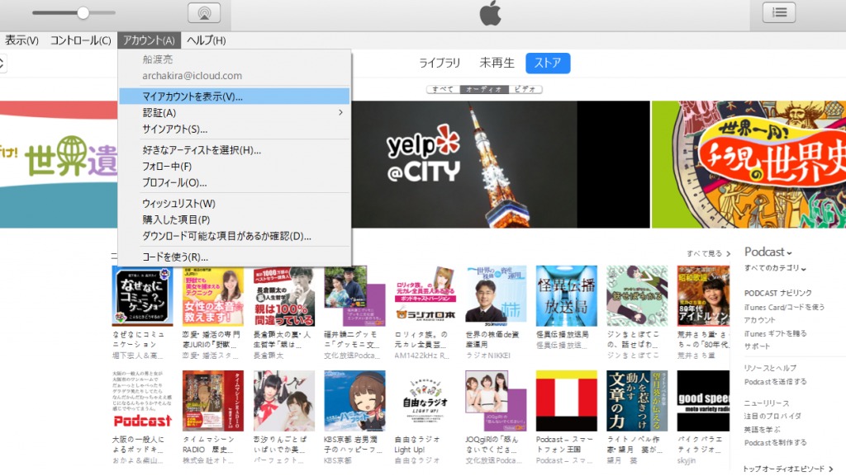The height and width of the screenshot is (476, 846).
Task: Open PODCAST ナビリンク link
Action: coord(777,293)
